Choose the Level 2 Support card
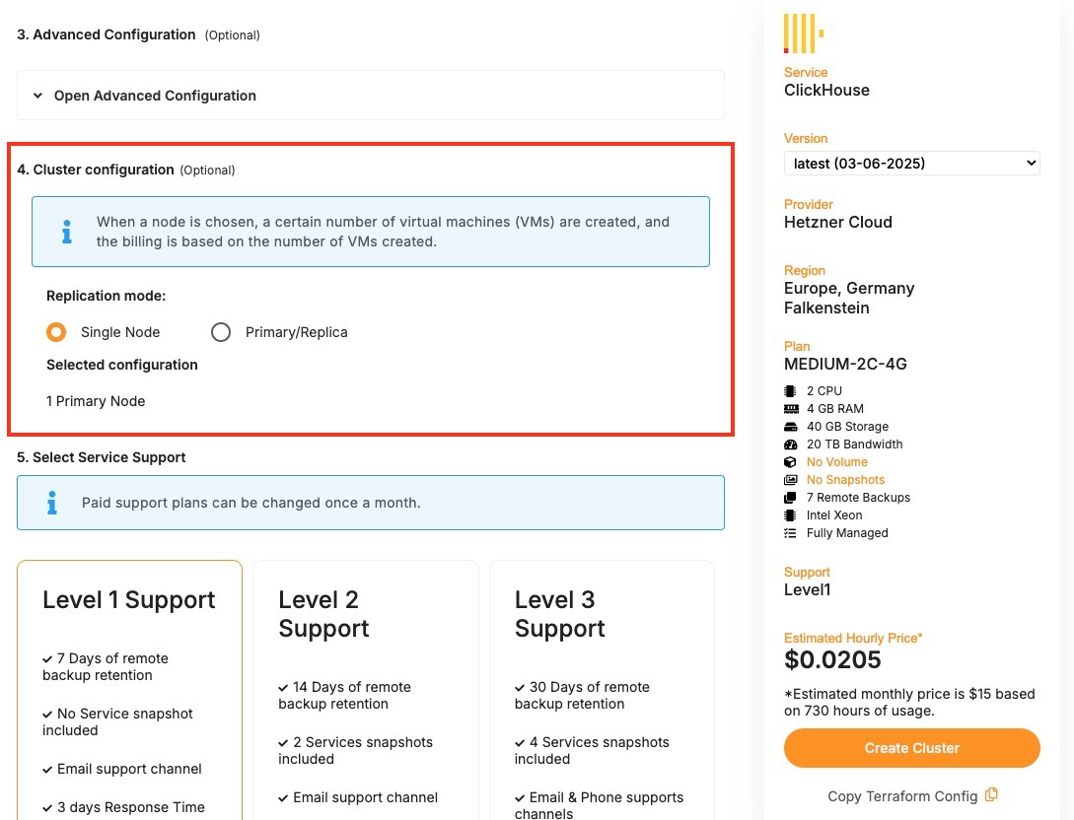The width and height of the screenshot is (1074, 820). pyautogui.click(x=365, y=690)
